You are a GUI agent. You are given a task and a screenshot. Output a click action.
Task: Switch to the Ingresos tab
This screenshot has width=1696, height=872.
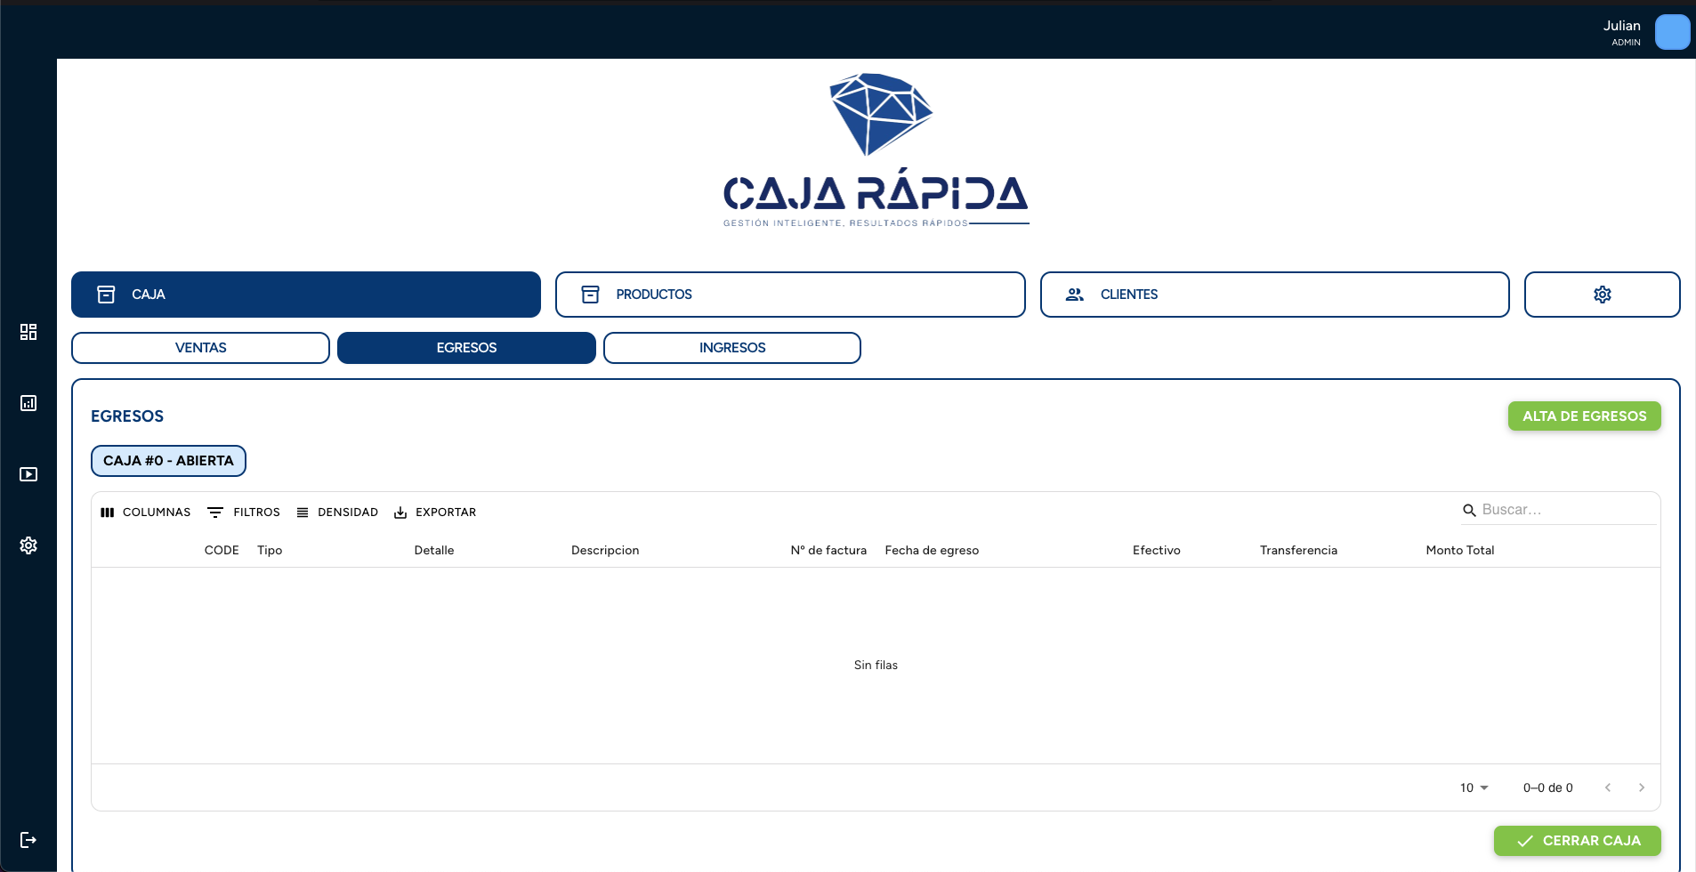pos(731,348)
